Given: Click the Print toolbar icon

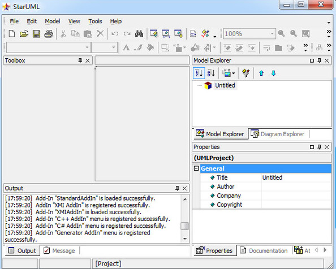Looking at the screenshot, I should coord(49,34).
